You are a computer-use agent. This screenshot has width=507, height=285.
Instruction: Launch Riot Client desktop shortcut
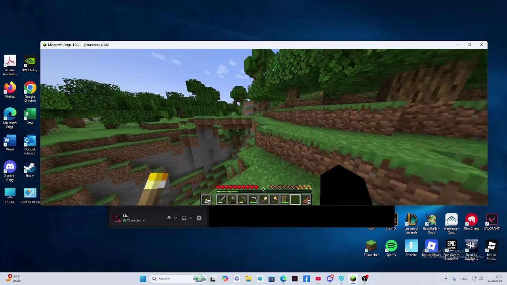click(471, 222)
